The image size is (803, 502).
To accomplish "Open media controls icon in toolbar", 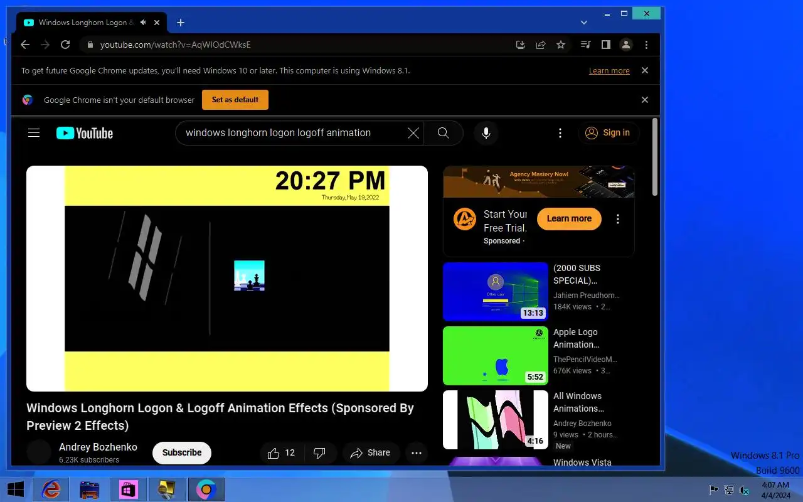I will 585,45.
